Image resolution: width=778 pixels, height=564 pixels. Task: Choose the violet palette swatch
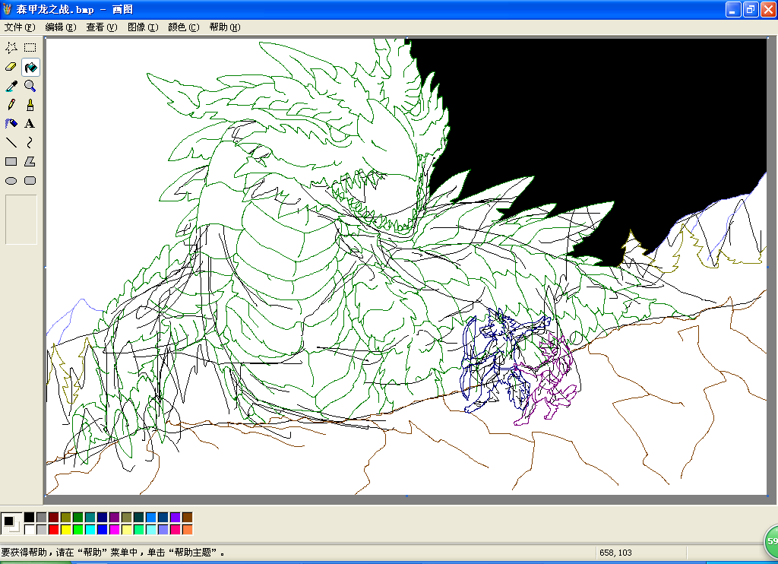(176, 518)
